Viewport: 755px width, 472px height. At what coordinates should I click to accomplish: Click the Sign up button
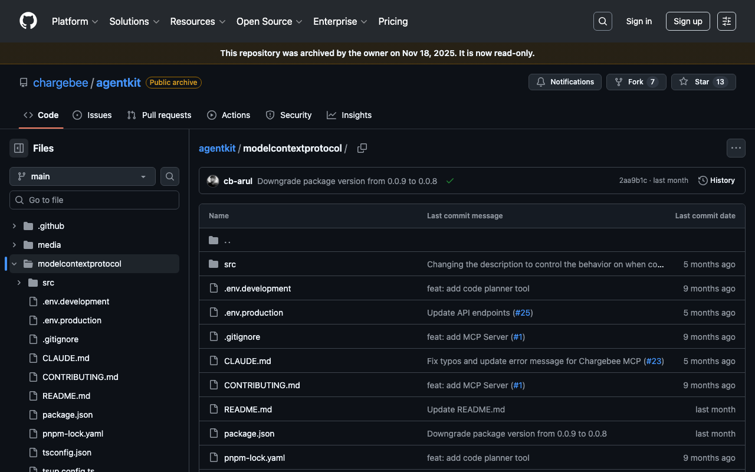click(687, 21)
